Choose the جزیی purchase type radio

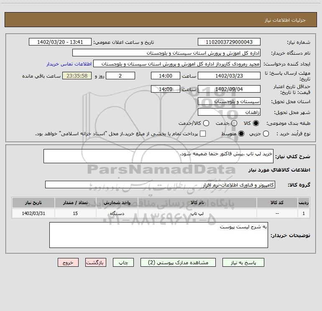coord(266,134)
